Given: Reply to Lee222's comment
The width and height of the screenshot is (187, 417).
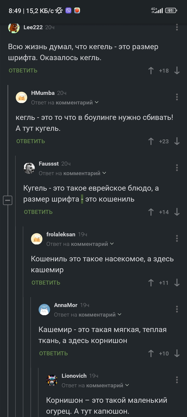Looking at the screenshot, I should [x=23, y=71].
